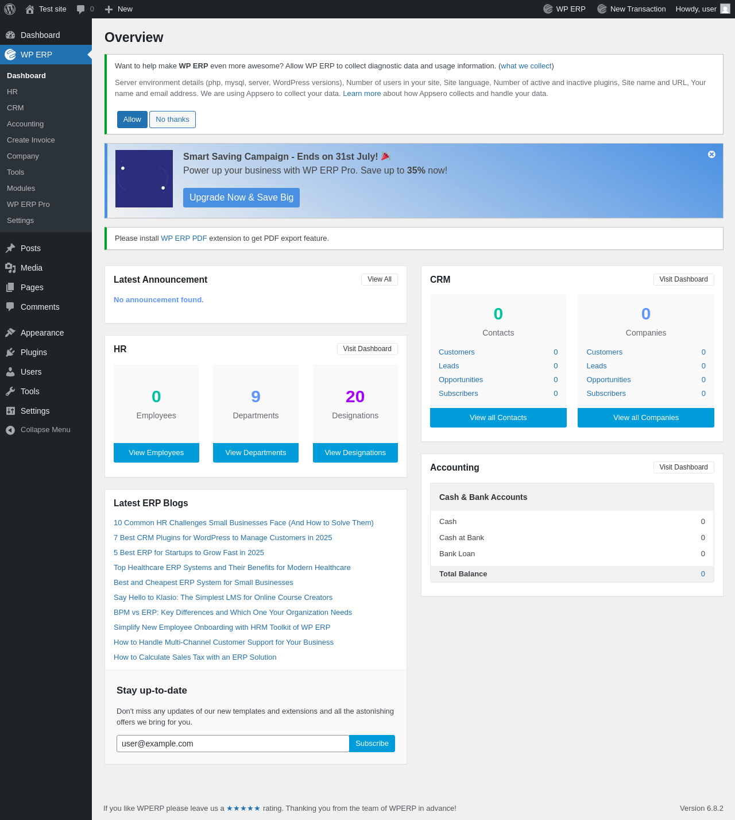This screenshot has height=820, width=735.
Task: Click the Subscribe button
Action: coord(372,744)
